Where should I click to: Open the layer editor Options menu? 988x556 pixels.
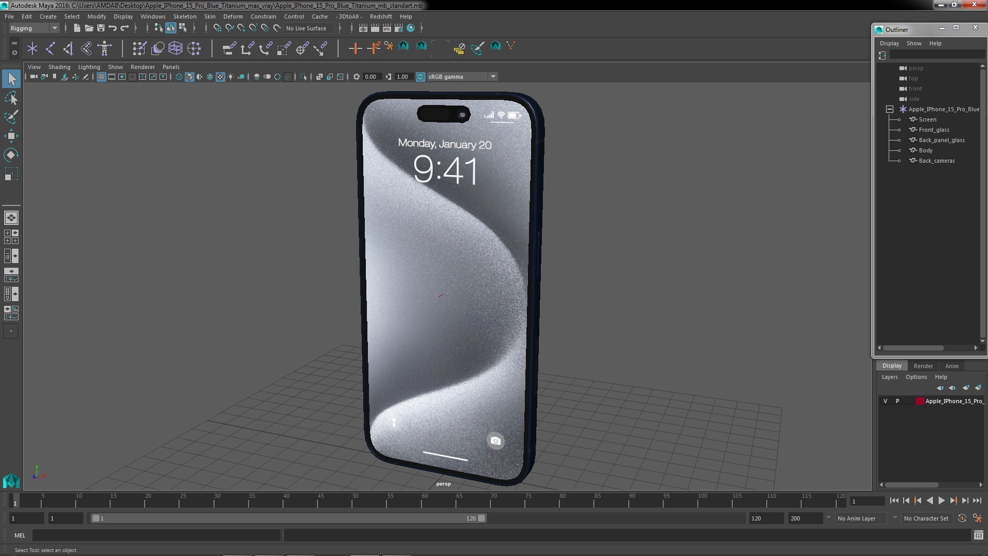pyautogui.click(x=916, y=377)
